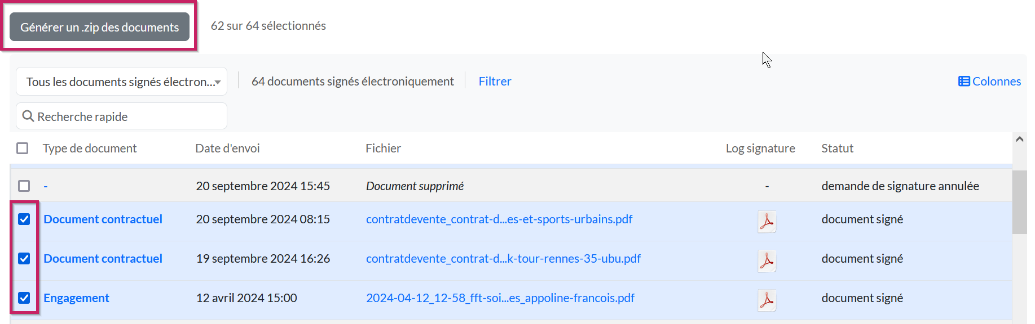Open the Engagement document type link

[x=76, y=298]
